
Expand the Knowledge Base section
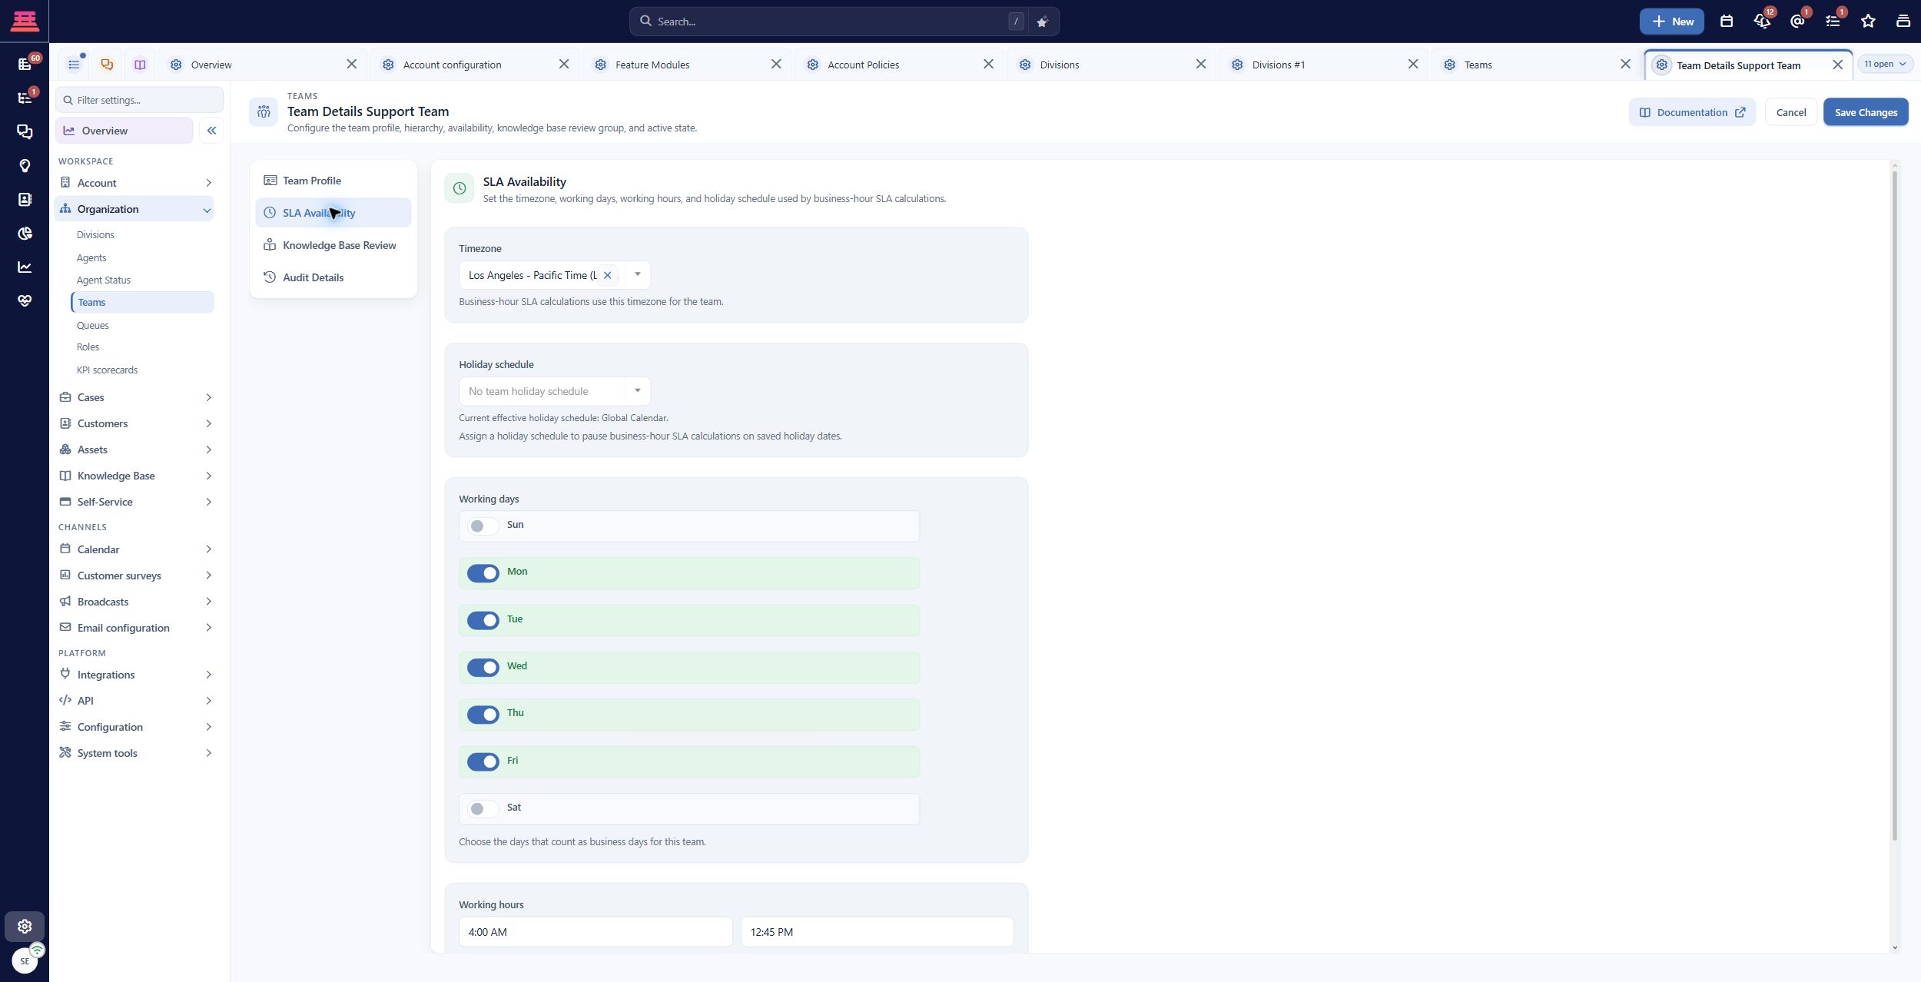[135, 476]
